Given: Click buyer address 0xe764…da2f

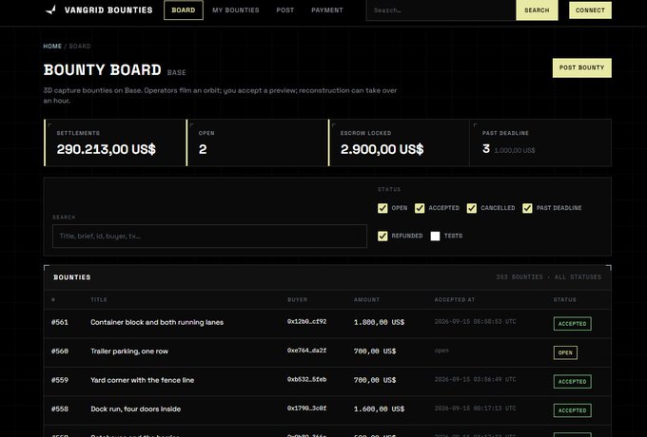Looking at the screenshot, I should (x=306, y=351).
